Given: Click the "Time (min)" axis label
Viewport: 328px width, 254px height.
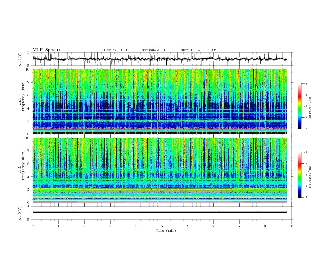Looking at the screenshot, I should [x=166, y=230].
